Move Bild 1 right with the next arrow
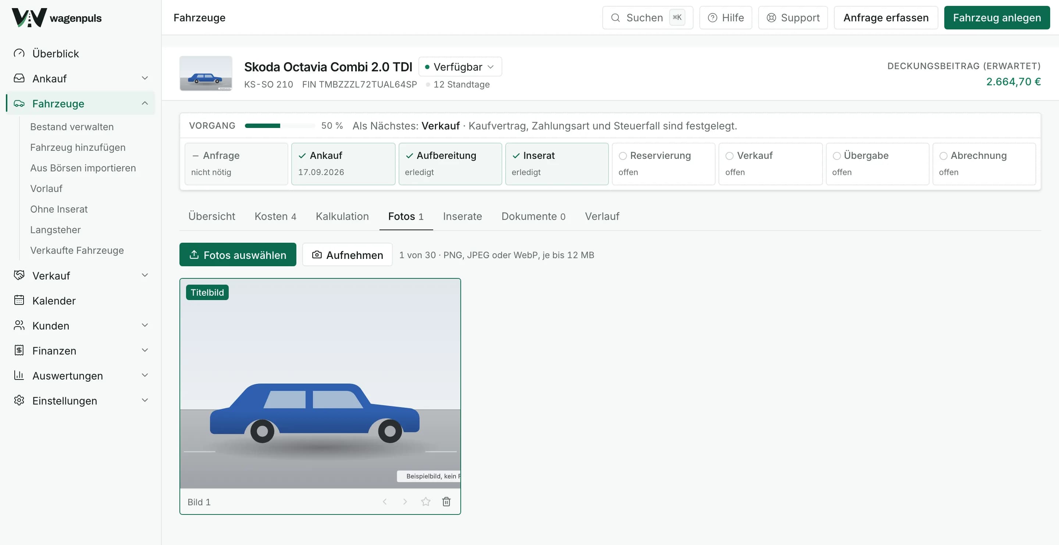Screen dimensions: 1059x545 pos(405,502)
